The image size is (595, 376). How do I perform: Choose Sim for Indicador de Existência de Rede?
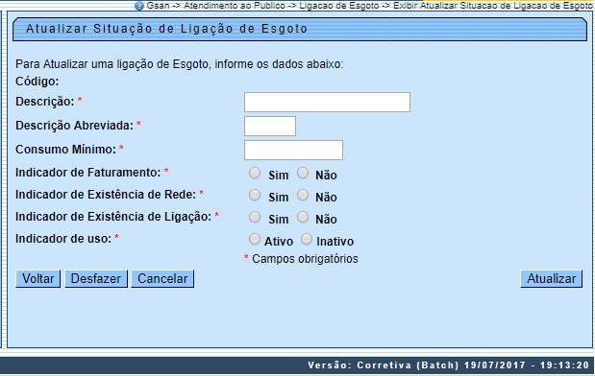tap(255, 195)
